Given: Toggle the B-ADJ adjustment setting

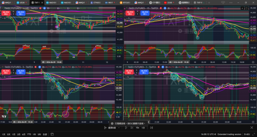Looking at the screenshot, I should click(247, 134).
